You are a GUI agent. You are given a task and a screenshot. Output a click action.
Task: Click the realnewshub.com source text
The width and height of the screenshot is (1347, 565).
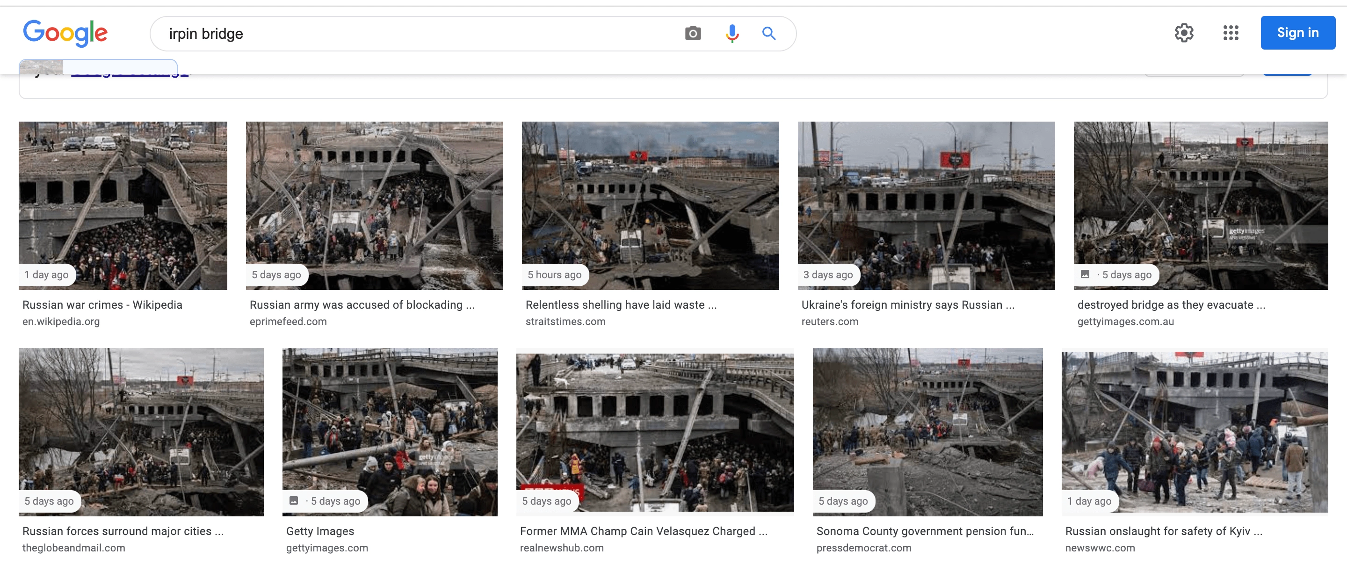pos(562,548)
